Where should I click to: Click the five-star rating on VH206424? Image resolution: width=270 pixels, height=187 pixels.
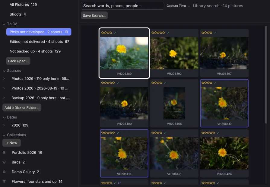coord(208,133)
